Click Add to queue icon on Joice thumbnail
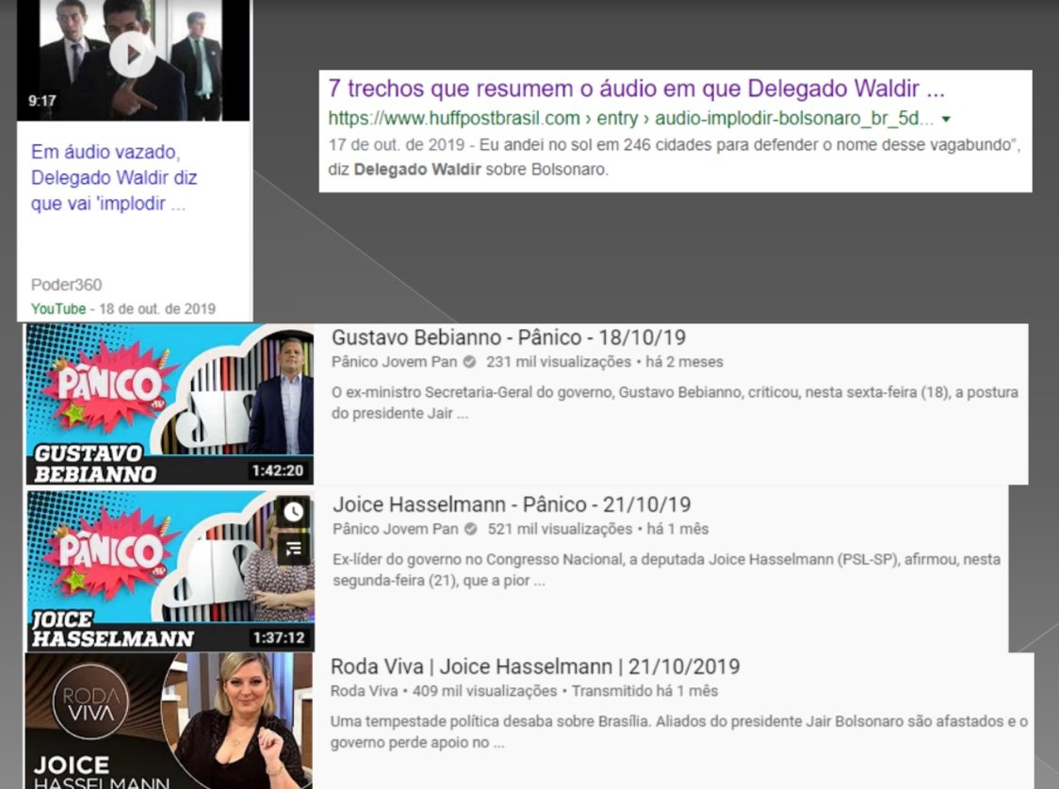 (x=293, y=549)
